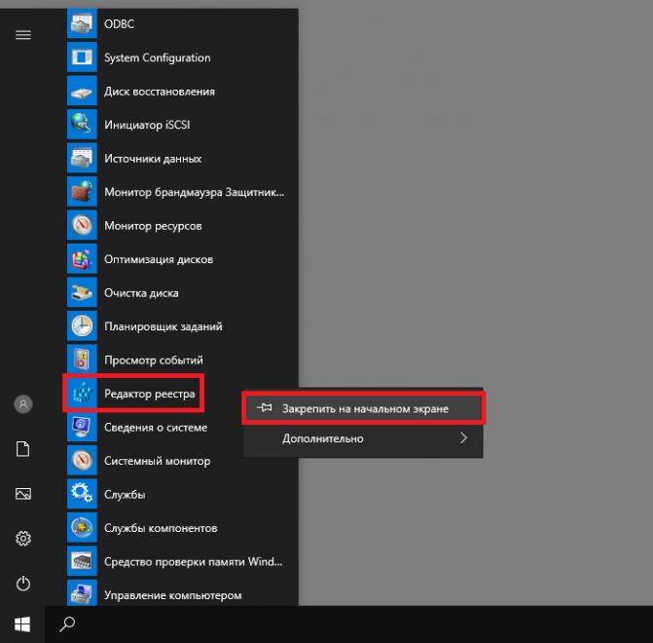Open the Планировщик заданий clock icon
Image resolution: width=653 pixels, height=643 pixels.
82,326
